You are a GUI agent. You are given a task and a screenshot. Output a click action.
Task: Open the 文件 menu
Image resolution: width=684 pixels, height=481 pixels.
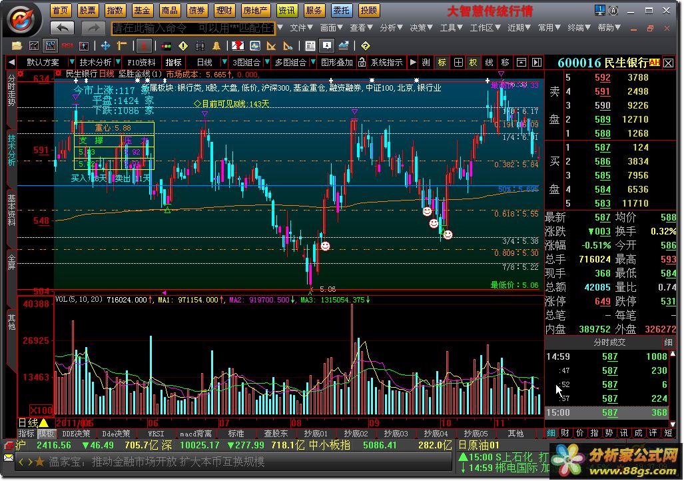[301, 28]
